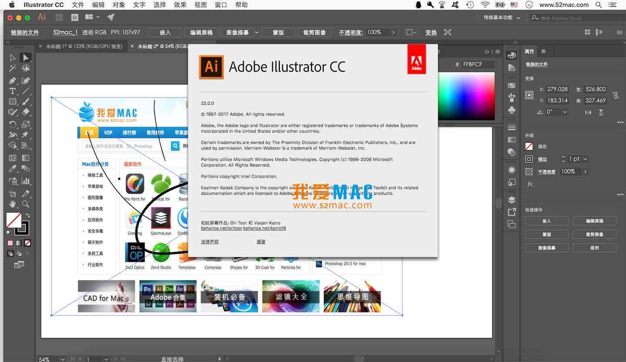Open the arrange documents dropdown
This screenshot has width=626, height=362.
coord(92,17)
